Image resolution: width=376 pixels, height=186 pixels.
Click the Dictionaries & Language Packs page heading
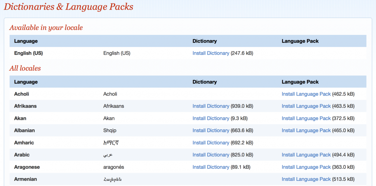tap(69, 7)
